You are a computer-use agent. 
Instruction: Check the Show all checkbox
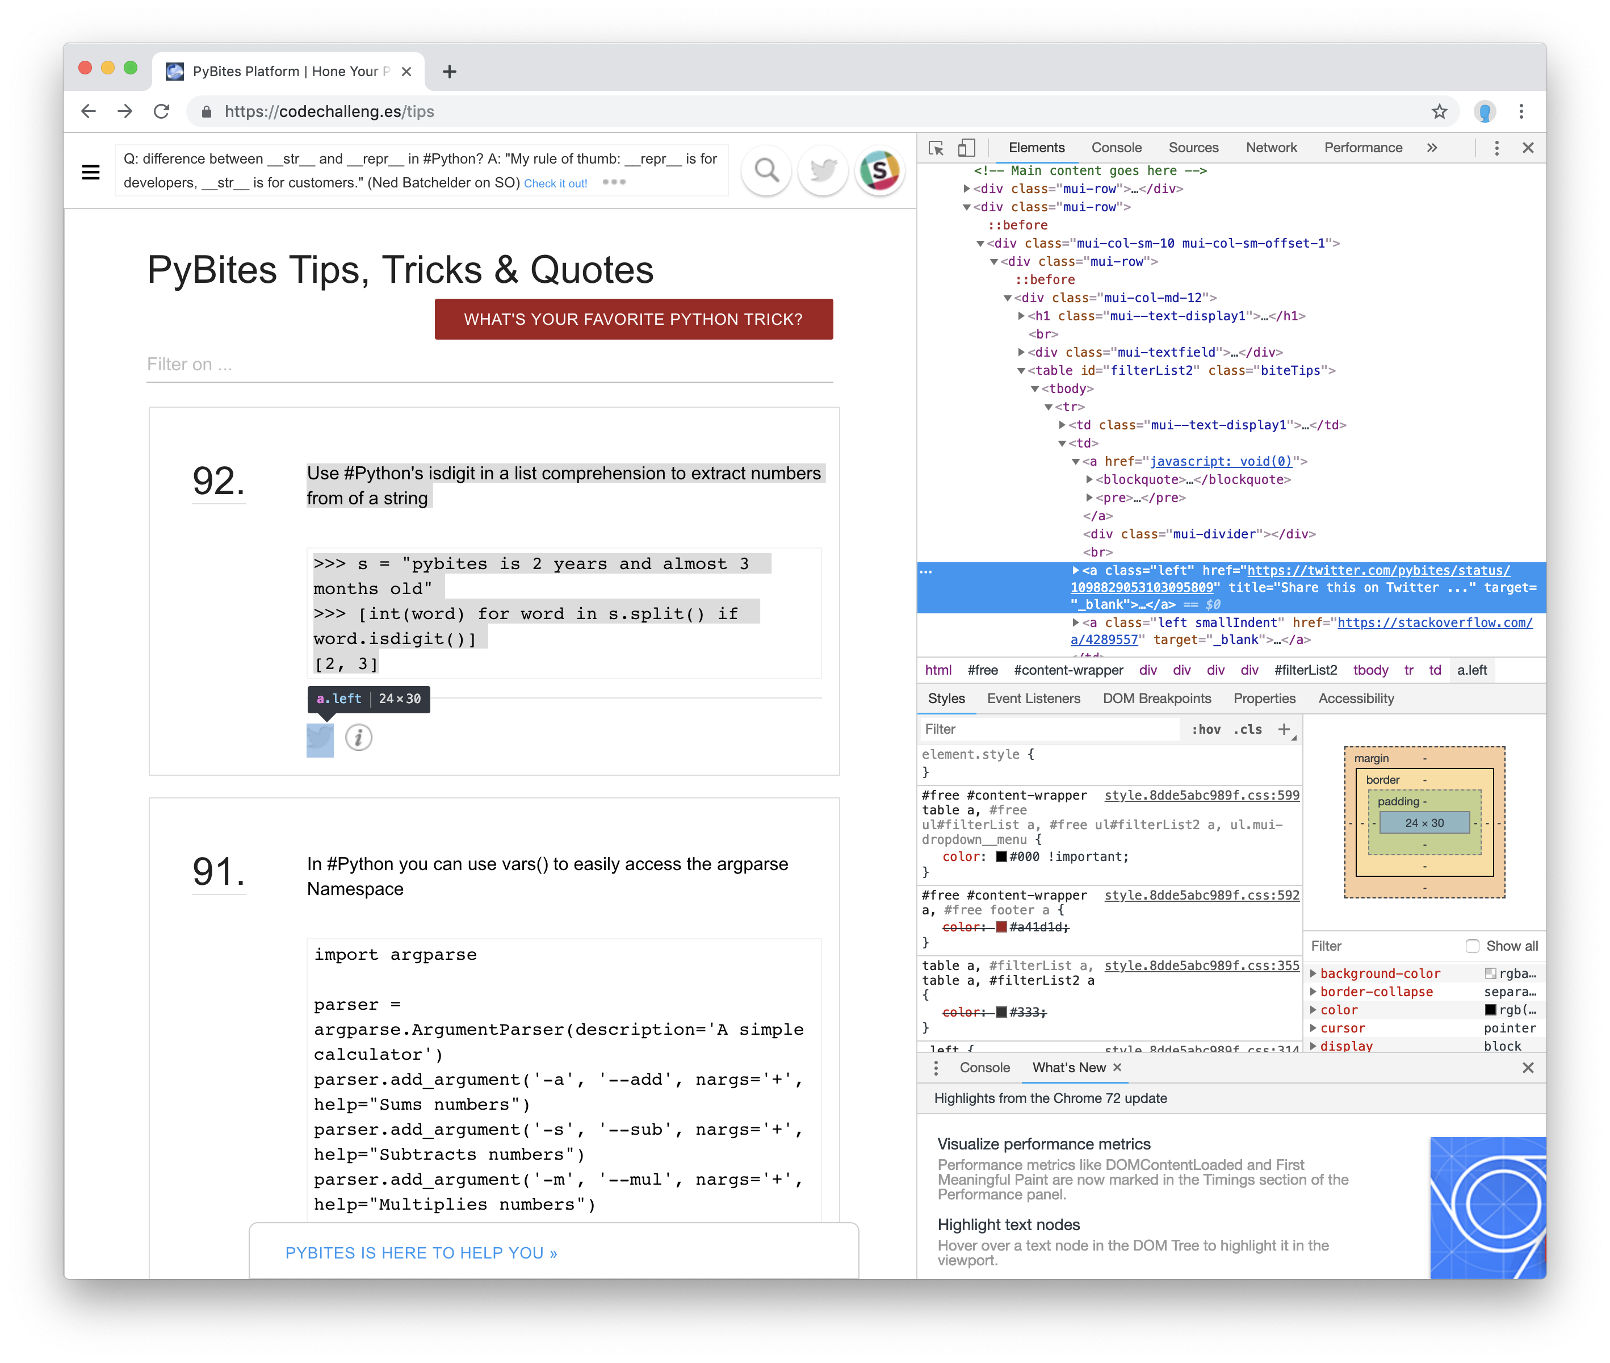(1472, 946)
